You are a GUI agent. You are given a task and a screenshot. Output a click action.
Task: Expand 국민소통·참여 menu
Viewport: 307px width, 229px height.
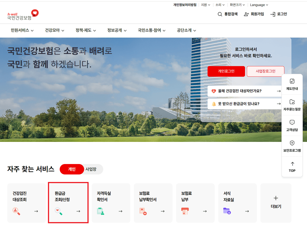(x=152, y=30)
